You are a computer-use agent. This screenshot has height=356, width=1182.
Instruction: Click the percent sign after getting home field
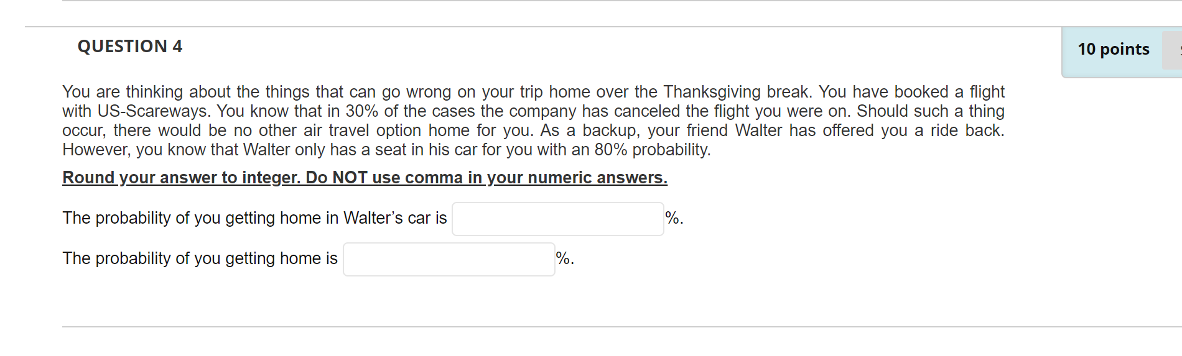[x=563, y=258]
